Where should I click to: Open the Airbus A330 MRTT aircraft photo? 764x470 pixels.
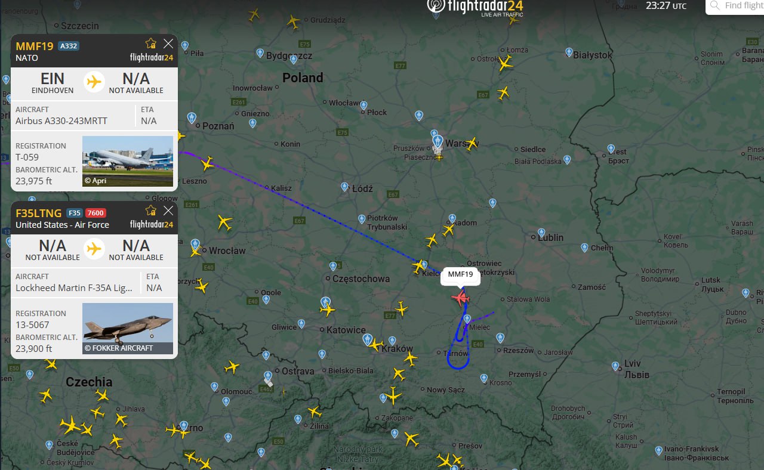[128, 161]
